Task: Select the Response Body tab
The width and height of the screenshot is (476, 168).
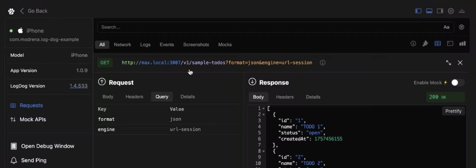Action: (258, 97)
